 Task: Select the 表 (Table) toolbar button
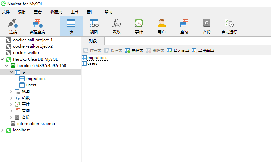tap(71, 26)
